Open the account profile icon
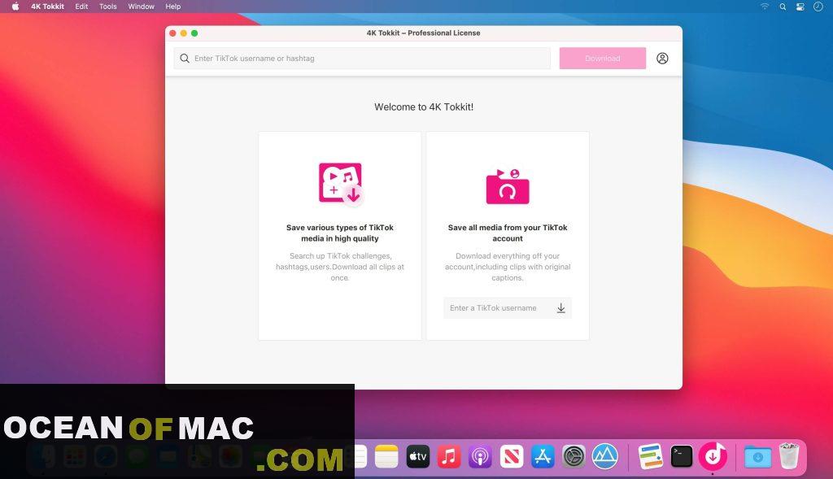 tap(662, 59)
